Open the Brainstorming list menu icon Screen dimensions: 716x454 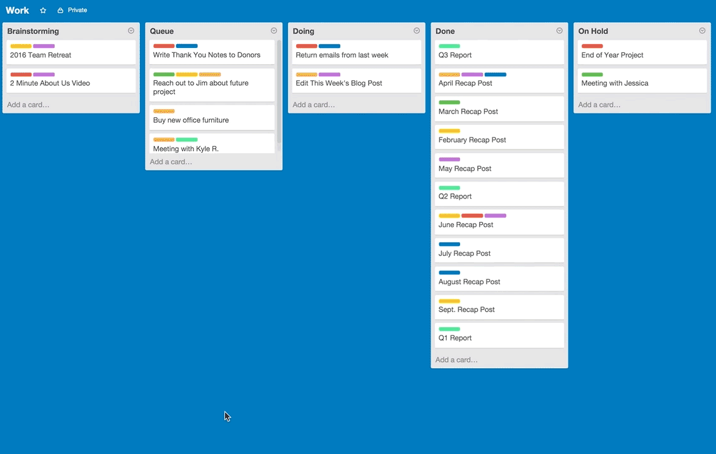coord(131,31)
